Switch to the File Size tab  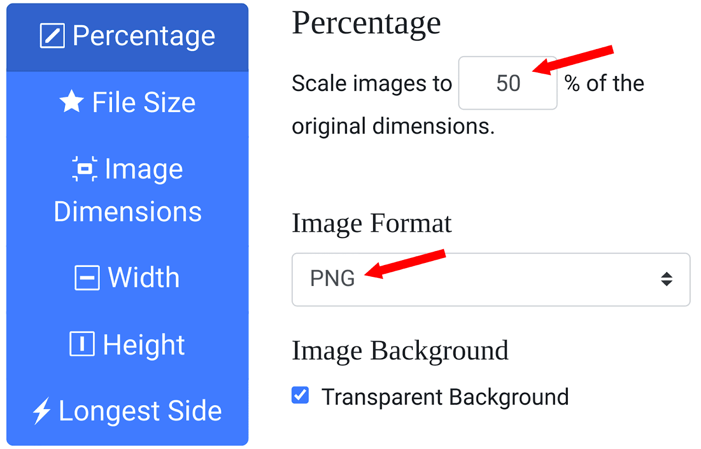[127, 102]
